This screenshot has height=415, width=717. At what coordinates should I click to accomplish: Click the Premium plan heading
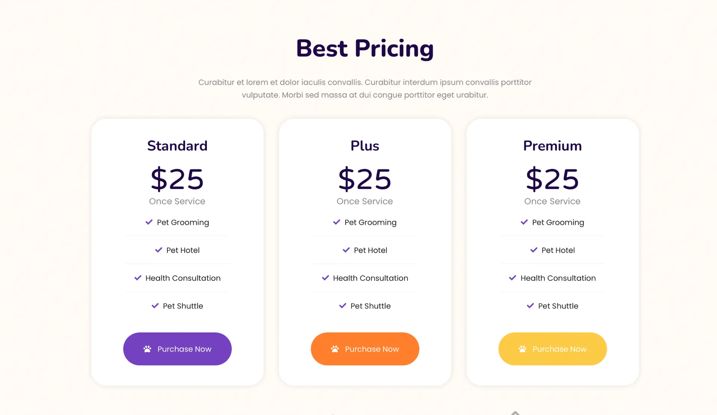[x=552, y=146]
